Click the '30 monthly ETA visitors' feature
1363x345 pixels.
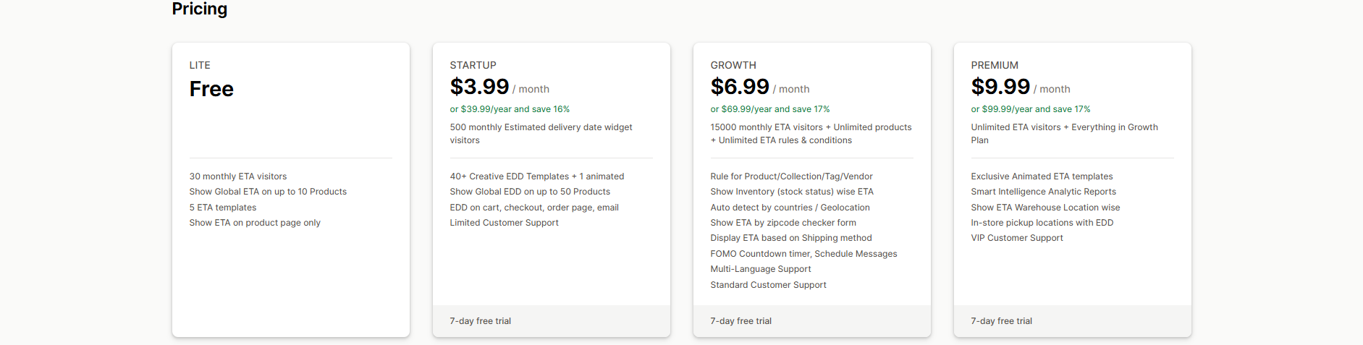tap(237, 176)
